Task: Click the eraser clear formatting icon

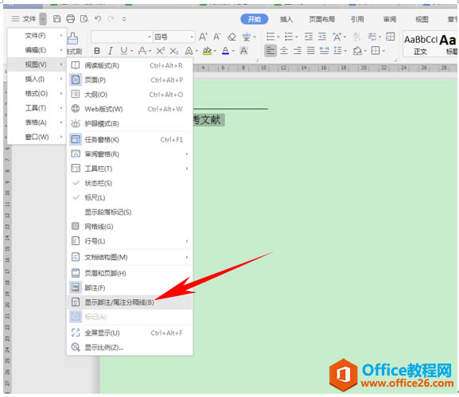Action: (x=231, y=37)
